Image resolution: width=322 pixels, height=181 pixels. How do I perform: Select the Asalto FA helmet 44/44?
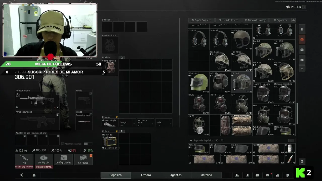pos(242,39)
